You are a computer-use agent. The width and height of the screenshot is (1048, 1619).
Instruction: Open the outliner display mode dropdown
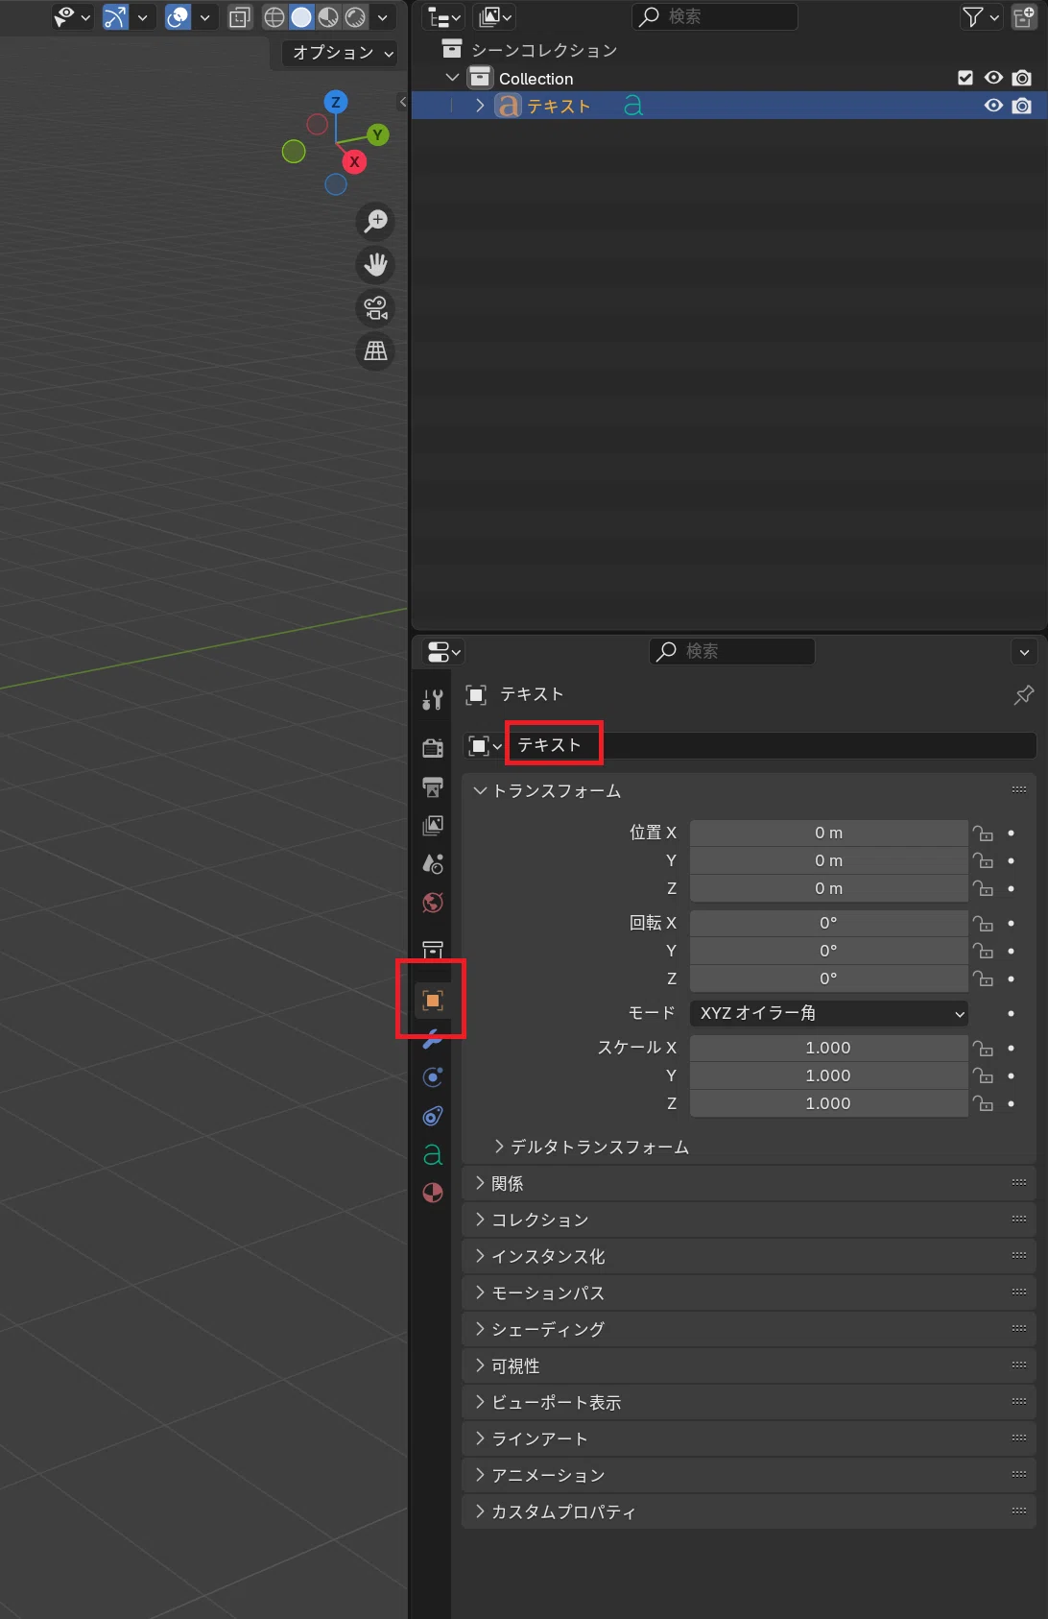[495, 16]
